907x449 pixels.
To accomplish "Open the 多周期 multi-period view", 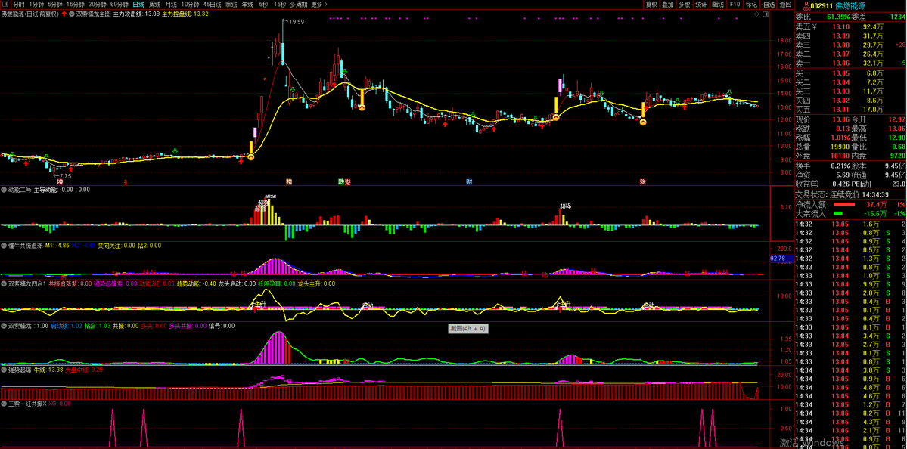I will (299, 4).
